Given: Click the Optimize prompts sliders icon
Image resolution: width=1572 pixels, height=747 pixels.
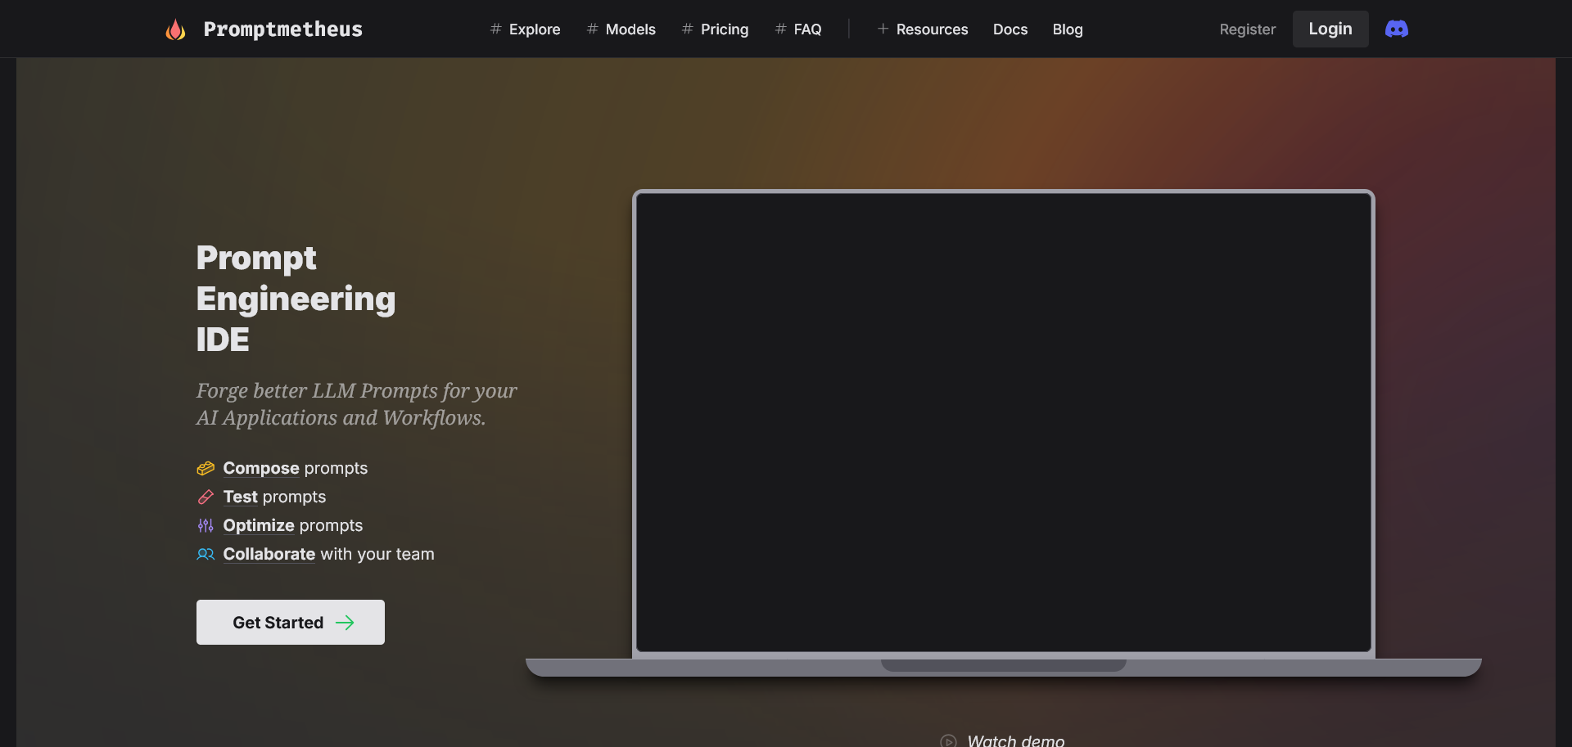Looking at the screenshot, I should (206, 525).
